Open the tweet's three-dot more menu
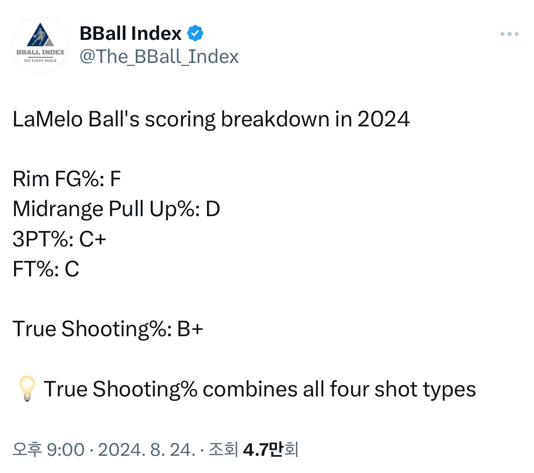534x473 pixels. coord(509,34)
